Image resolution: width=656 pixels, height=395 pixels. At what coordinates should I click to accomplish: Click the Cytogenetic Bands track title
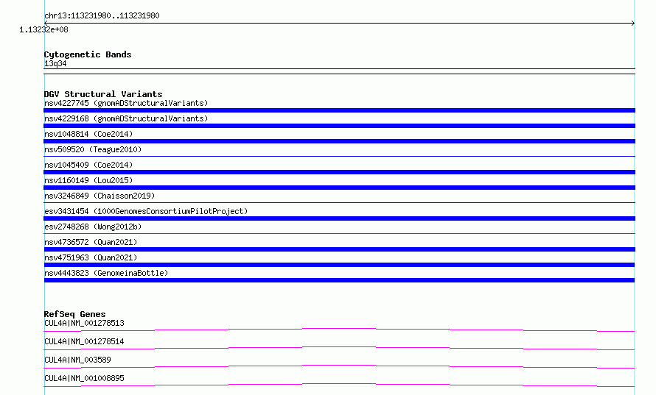click(88, 54)
